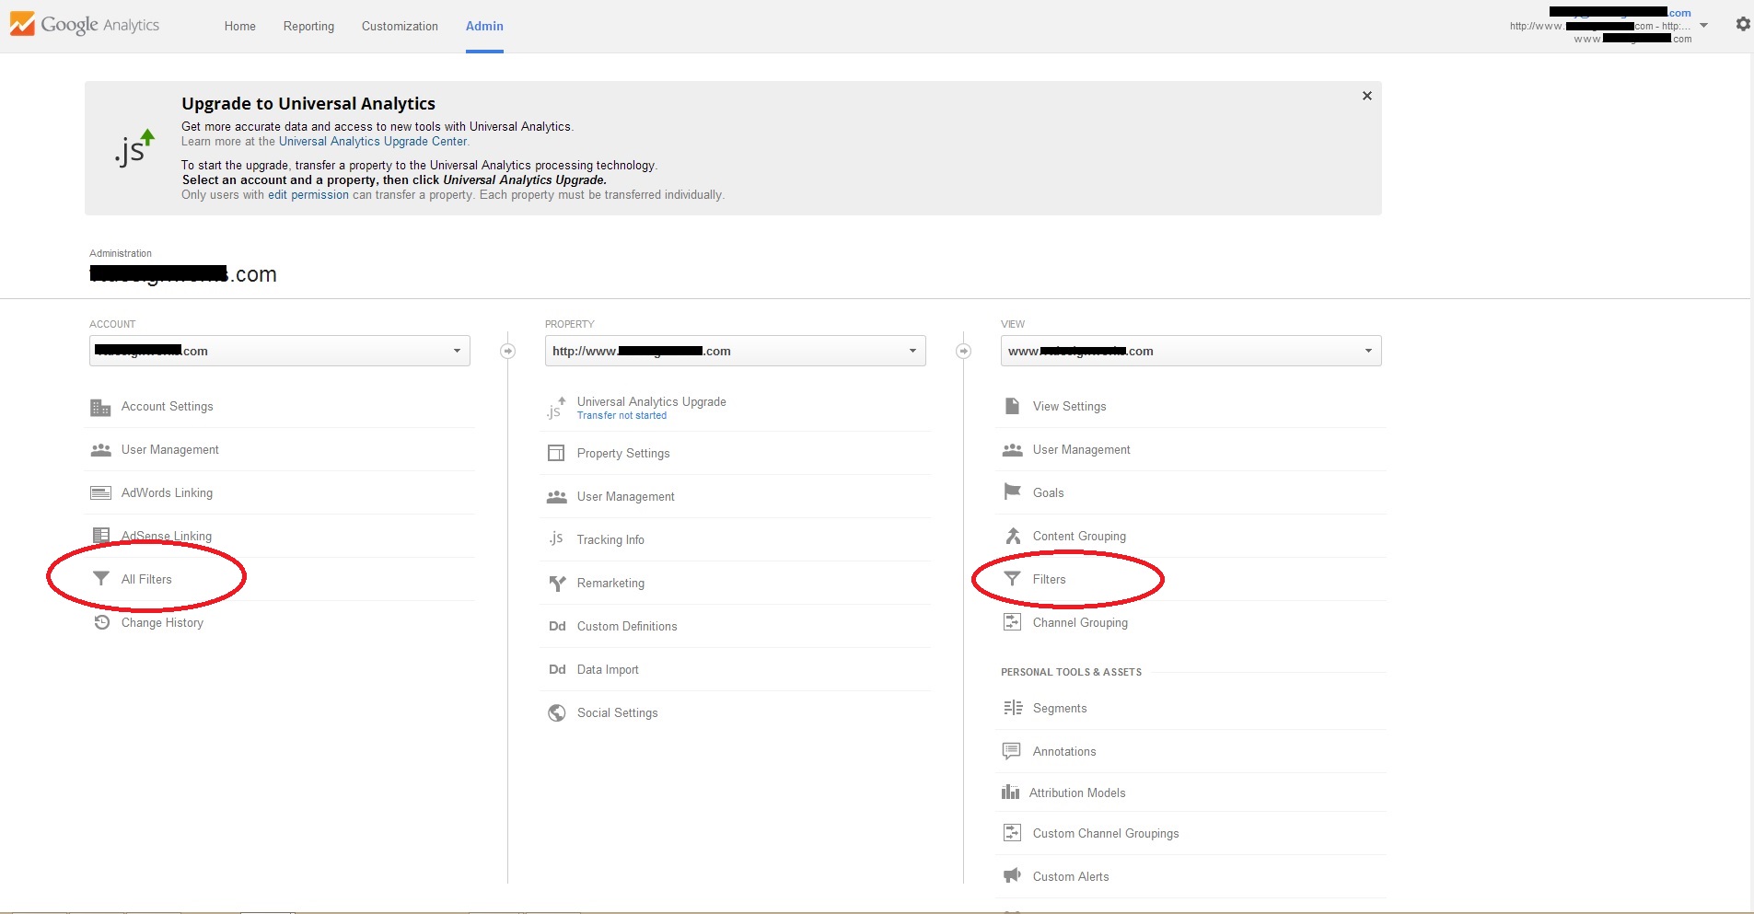
Task: Open Account Settings
Action: (168, 407)
